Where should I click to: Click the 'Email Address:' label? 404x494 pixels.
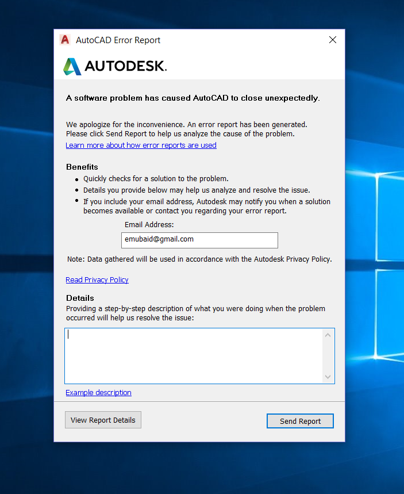pyautogui.click(x=149, y=225)
